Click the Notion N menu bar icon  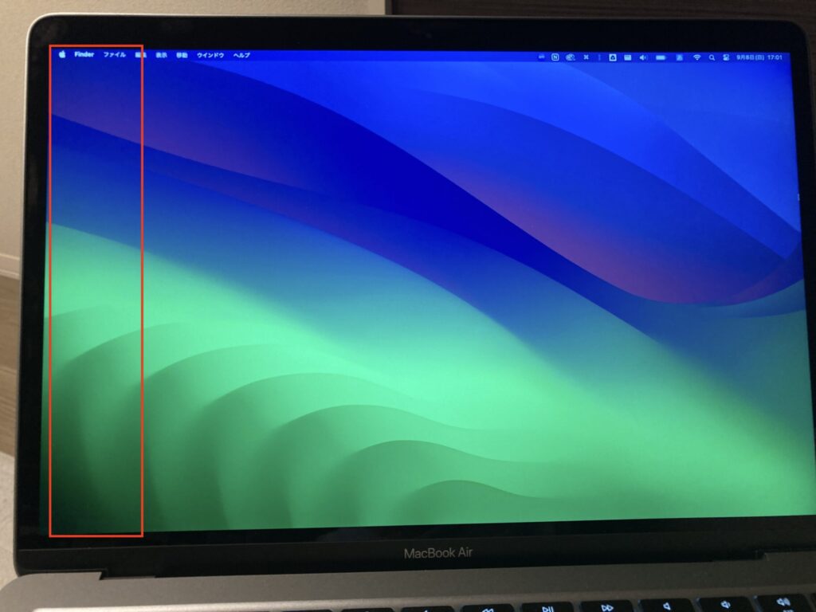click(555, 57)
